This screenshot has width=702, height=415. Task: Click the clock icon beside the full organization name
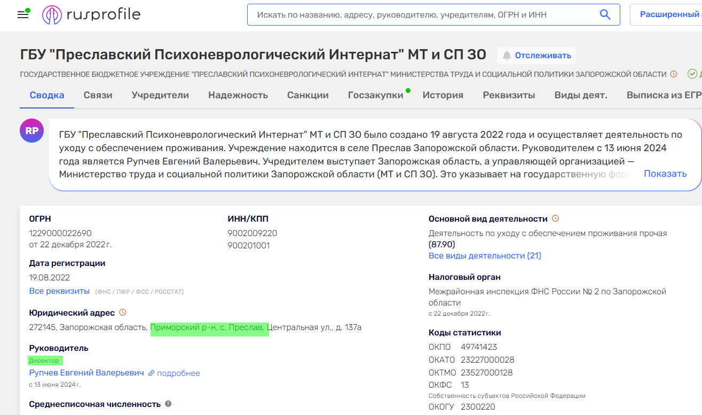(674, 74)
